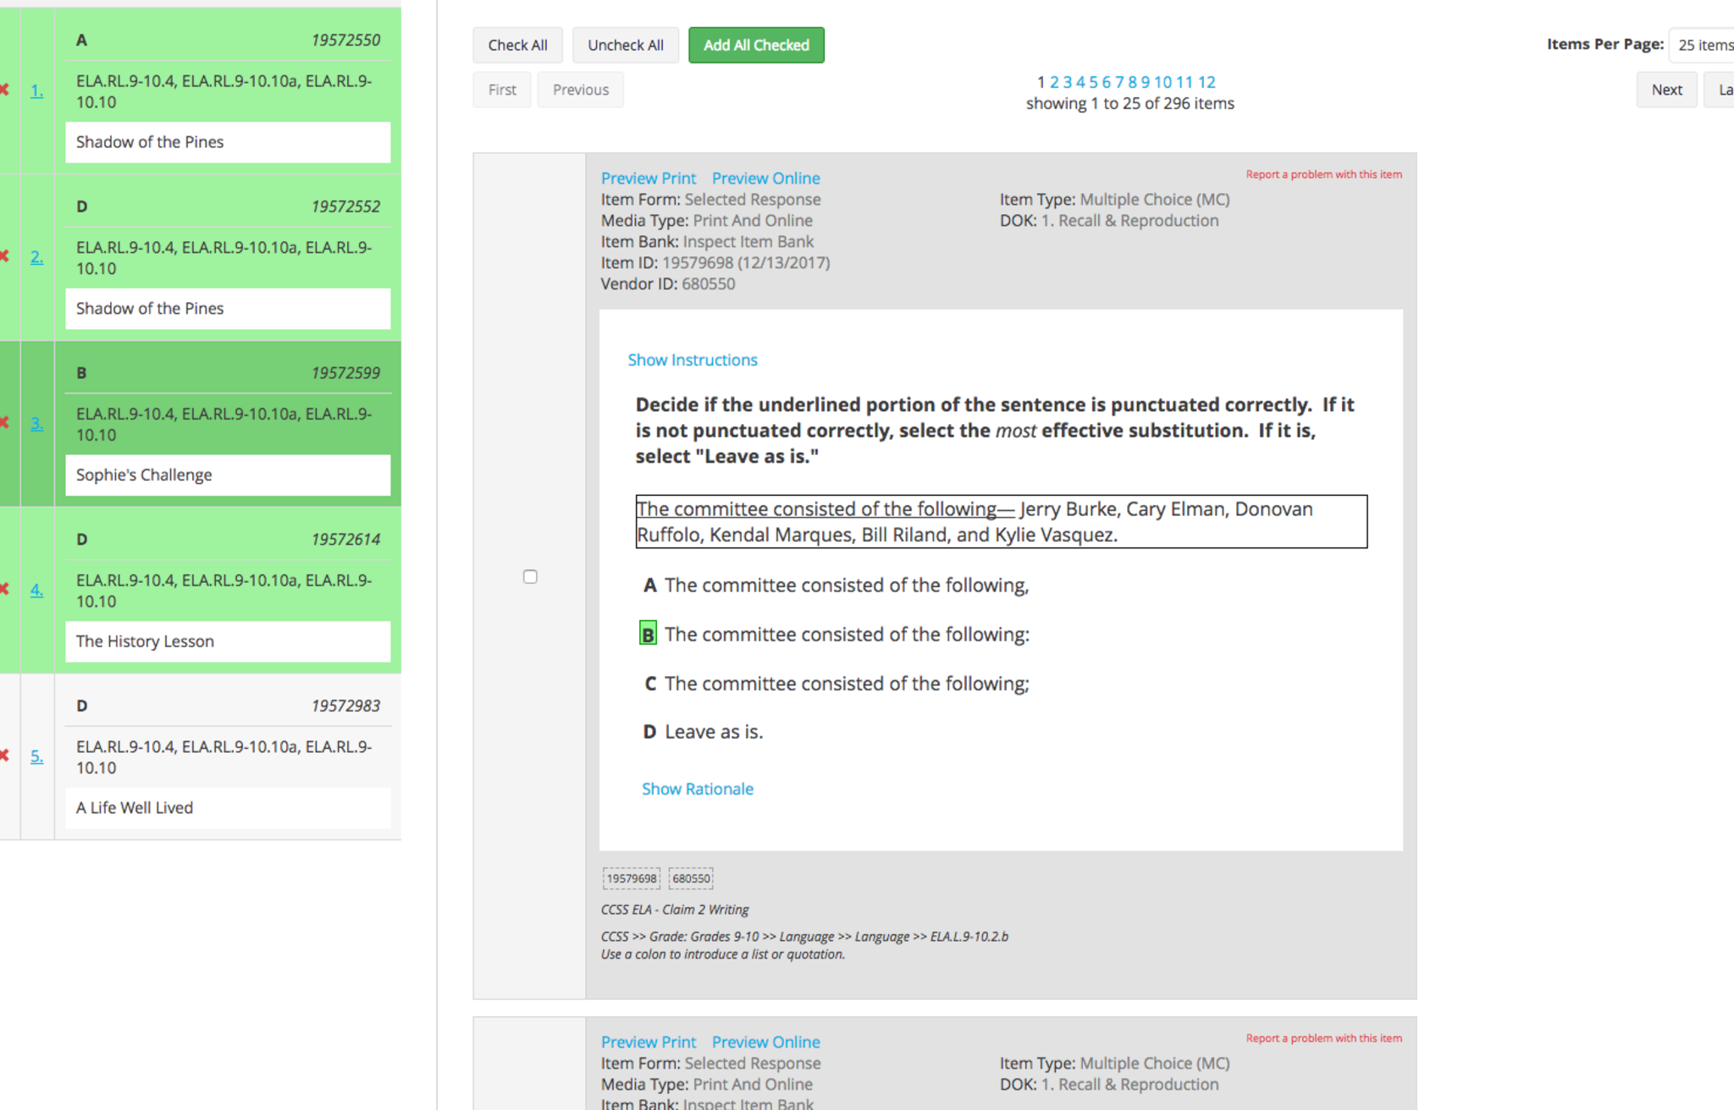Open item number 3 link in sidebar
Image resolution: width=1734 pixels, height=1110 pixels.
pos(36,423)
